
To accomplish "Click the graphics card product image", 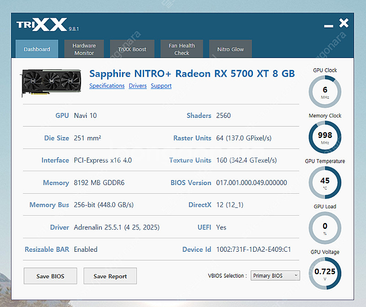I will (x=52, y=83).
